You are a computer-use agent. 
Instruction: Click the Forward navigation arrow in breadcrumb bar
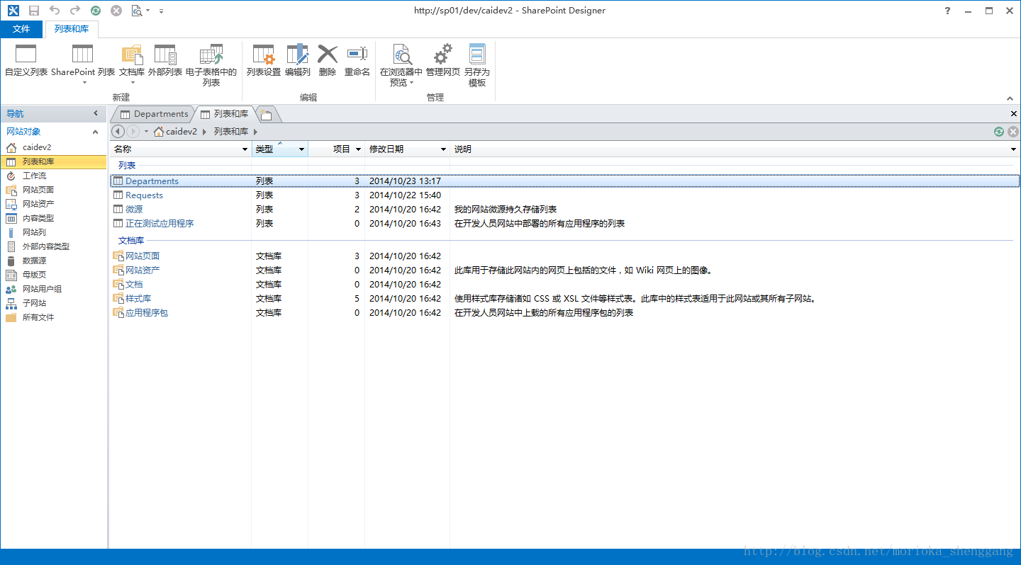(x=133, y=132)
